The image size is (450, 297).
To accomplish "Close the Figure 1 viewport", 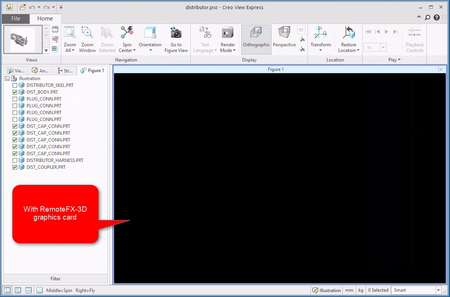I will pyautogui.click(x=441, y=69).
